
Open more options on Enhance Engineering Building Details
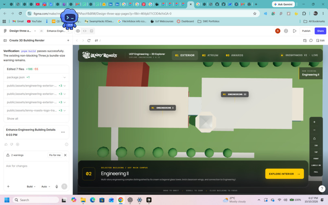click(63, 132)
